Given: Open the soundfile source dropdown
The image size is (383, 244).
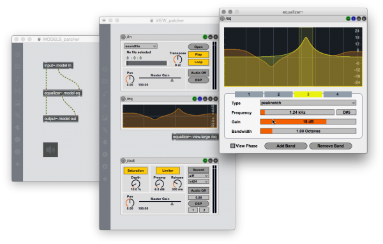Looking at the screenshot, I should tap(140, 46).
